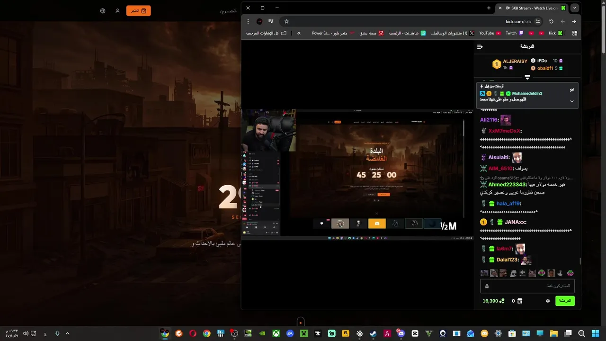This screenshot has height=341, width=606.
Task: Open the chat shop icon
Action: click(519, 301)
